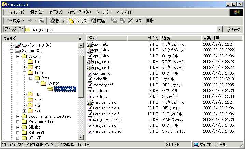Go up one folder level icon

tap(41, 20)
